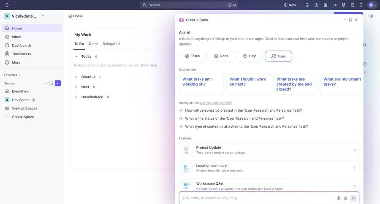Click the timer icon in top bar
This screenshot has width=380, height=204.
316,5
